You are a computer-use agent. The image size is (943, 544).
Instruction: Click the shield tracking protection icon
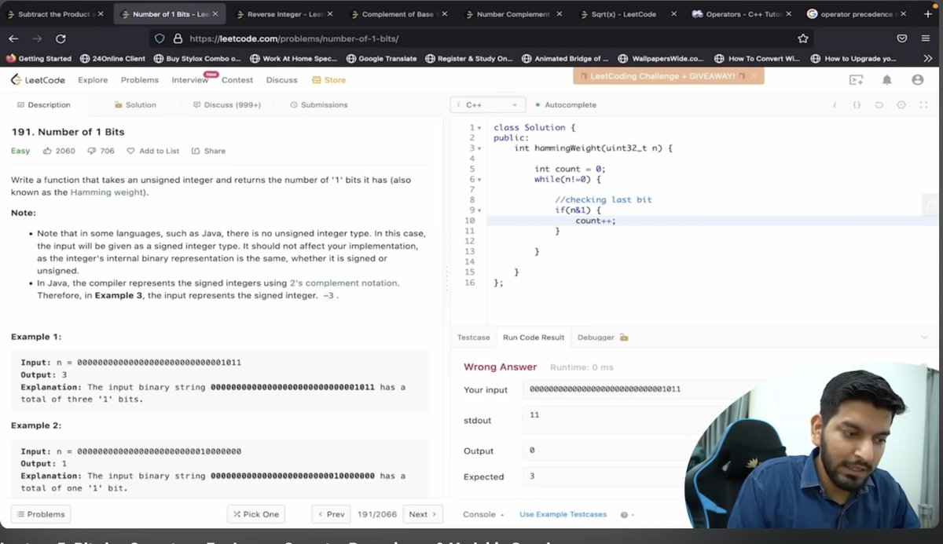pos(160,38)
